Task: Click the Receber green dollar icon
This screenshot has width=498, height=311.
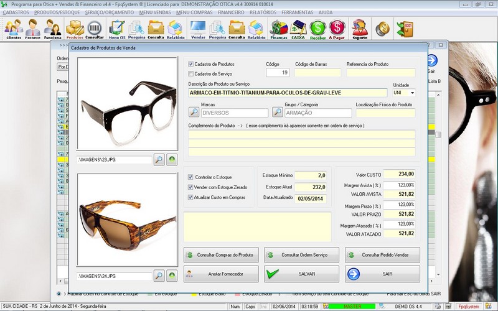Action: tap(318, 29)
